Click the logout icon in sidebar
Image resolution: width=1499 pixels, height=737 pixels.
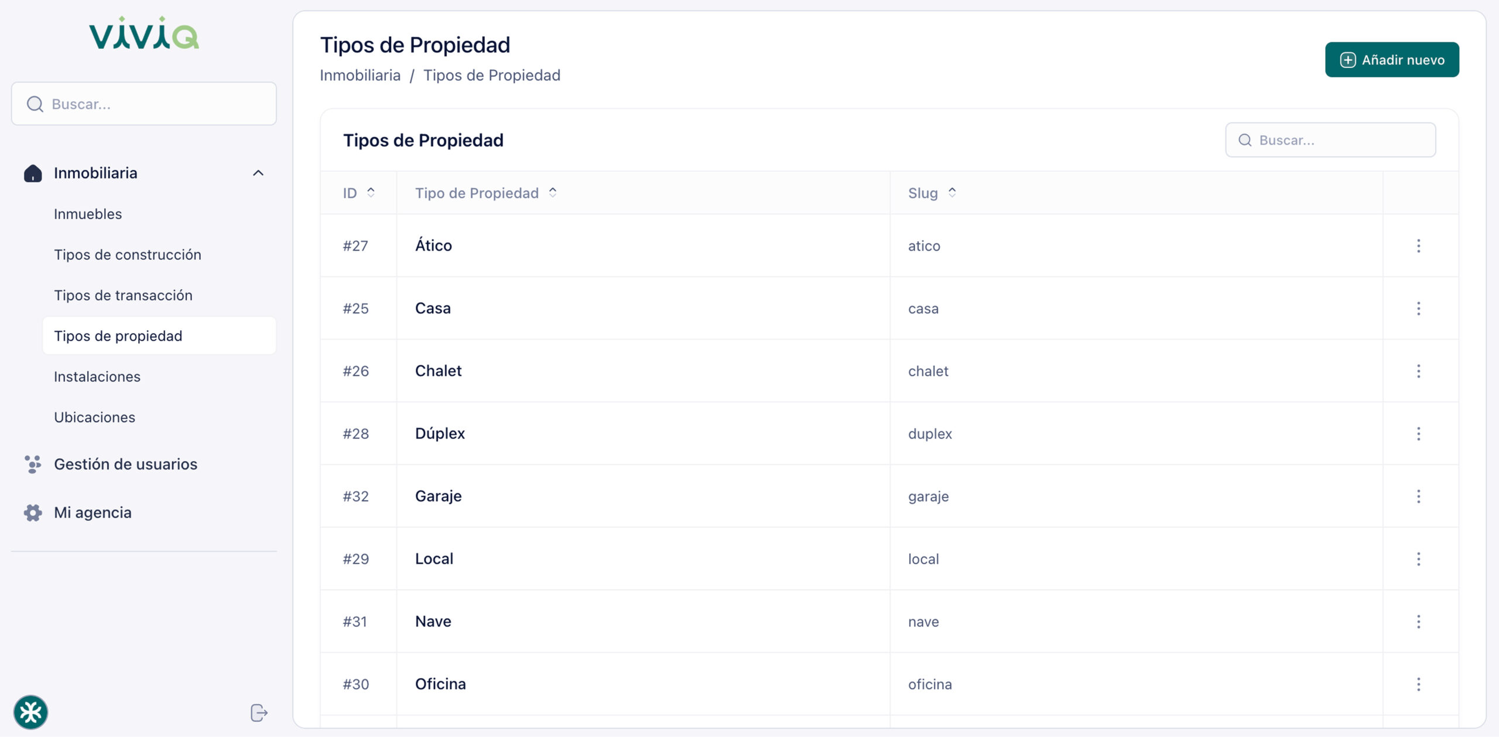point(259,712)
